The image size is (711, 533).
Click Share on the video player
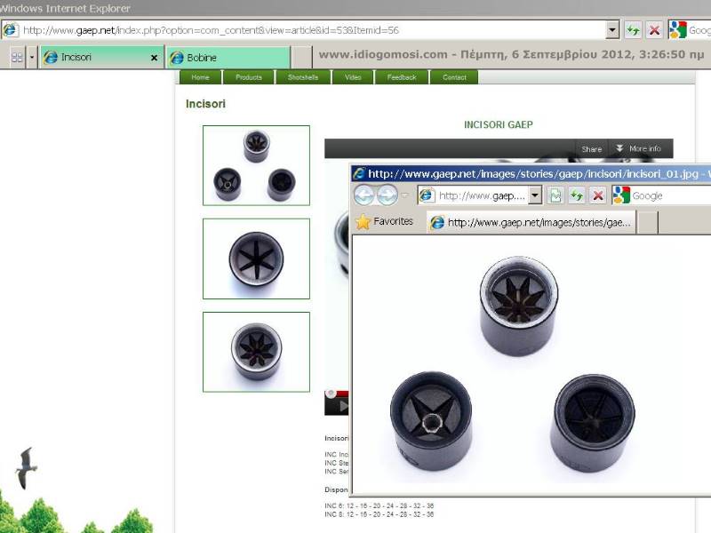591,149
